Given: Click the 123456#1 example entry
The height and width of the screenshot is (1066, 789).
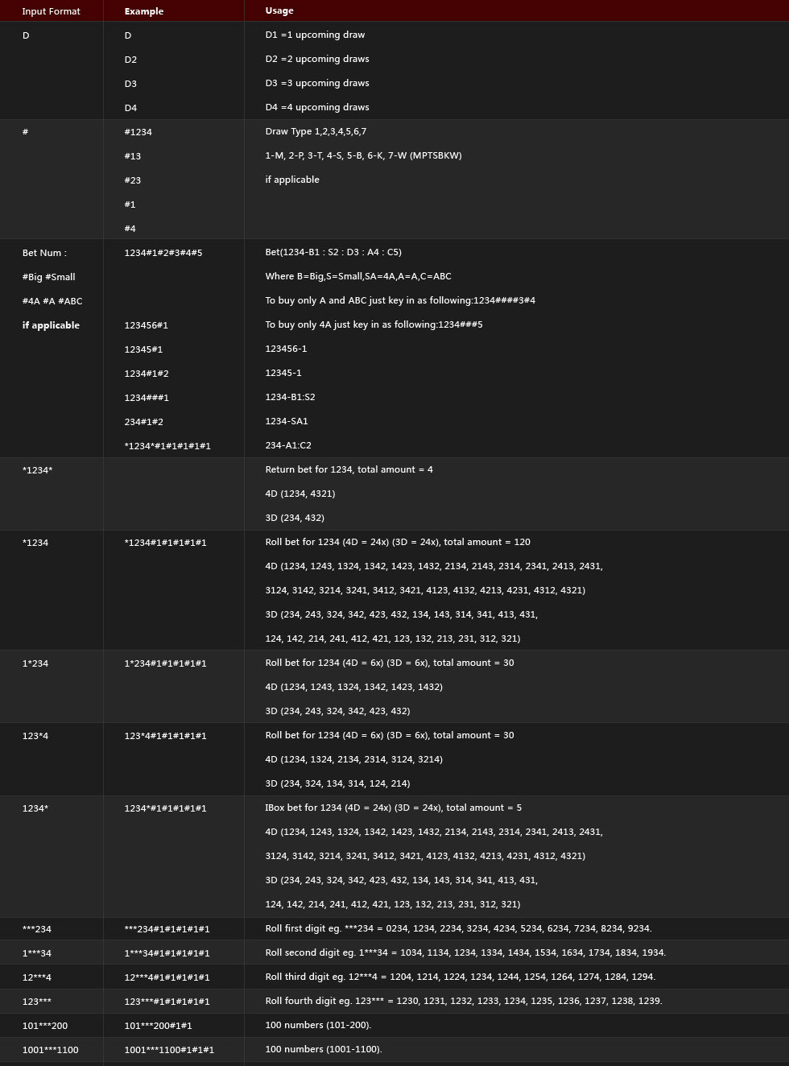Looking at the screenshot, I should [x=147, y=325].
